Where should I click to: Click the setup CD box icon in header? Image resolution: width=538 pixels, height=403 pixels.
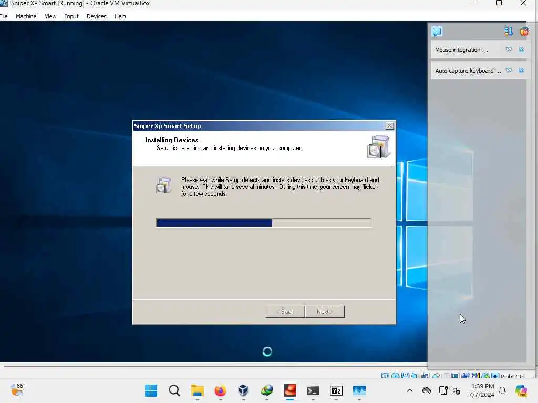pos(378,146)
